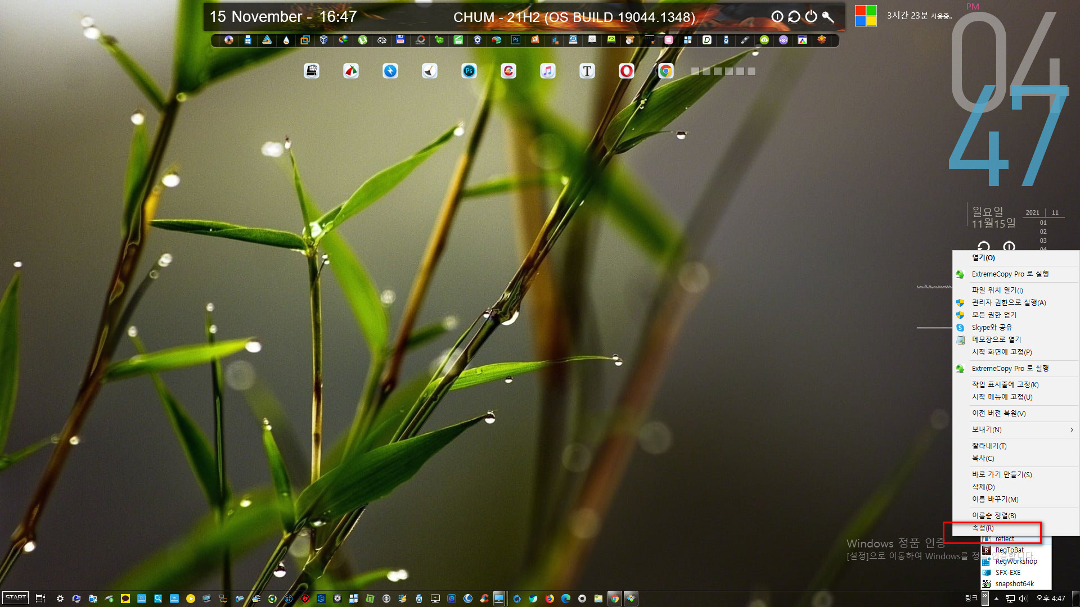
Task: Click the Chrome icon on the taskbar
Action: tap(615, 599)
